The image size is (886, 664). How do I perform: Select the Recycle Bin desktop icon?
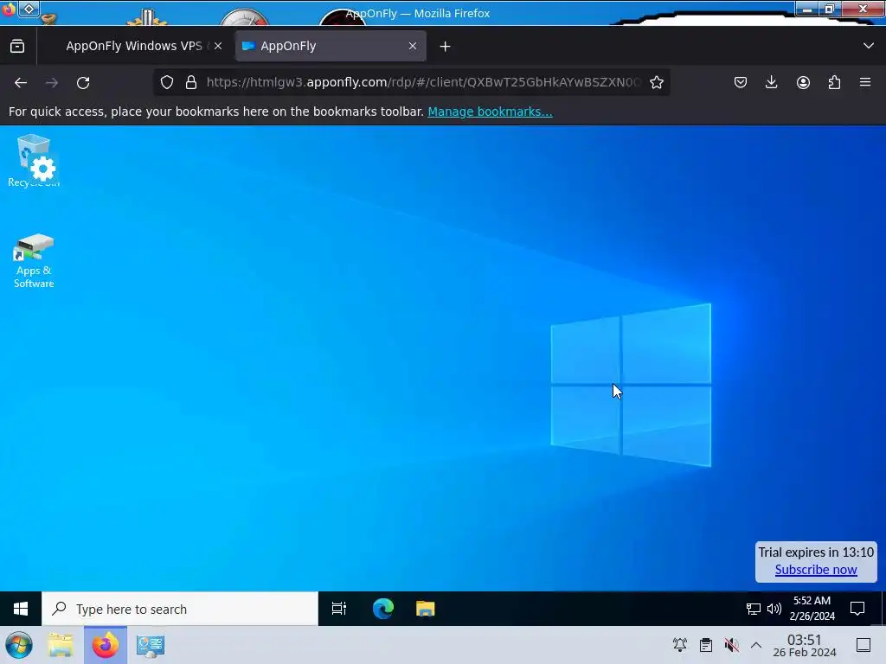[34, 160]
